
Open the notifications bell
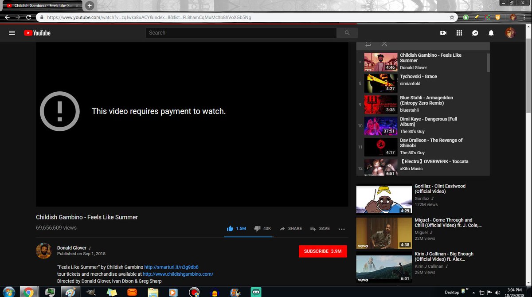[x=491, y=33]
